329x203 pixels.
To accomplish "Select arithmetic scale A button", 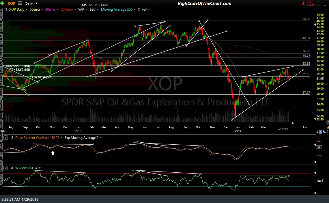I will (317, 132).
